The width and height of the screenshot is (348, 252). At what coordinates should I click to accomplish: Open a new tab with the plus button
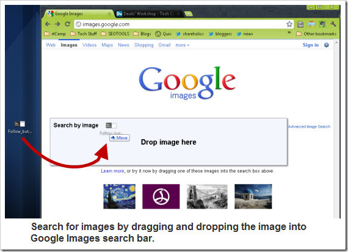188,14
